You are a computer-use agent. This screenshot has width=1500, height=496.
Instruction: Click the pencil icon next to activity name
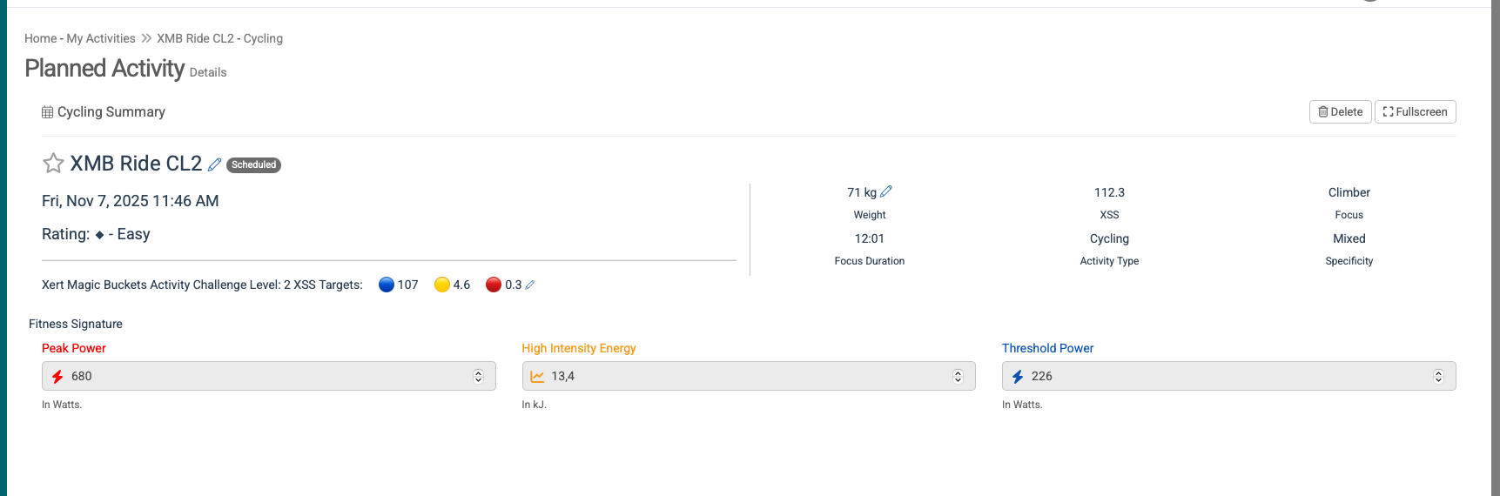coord(214,164)
